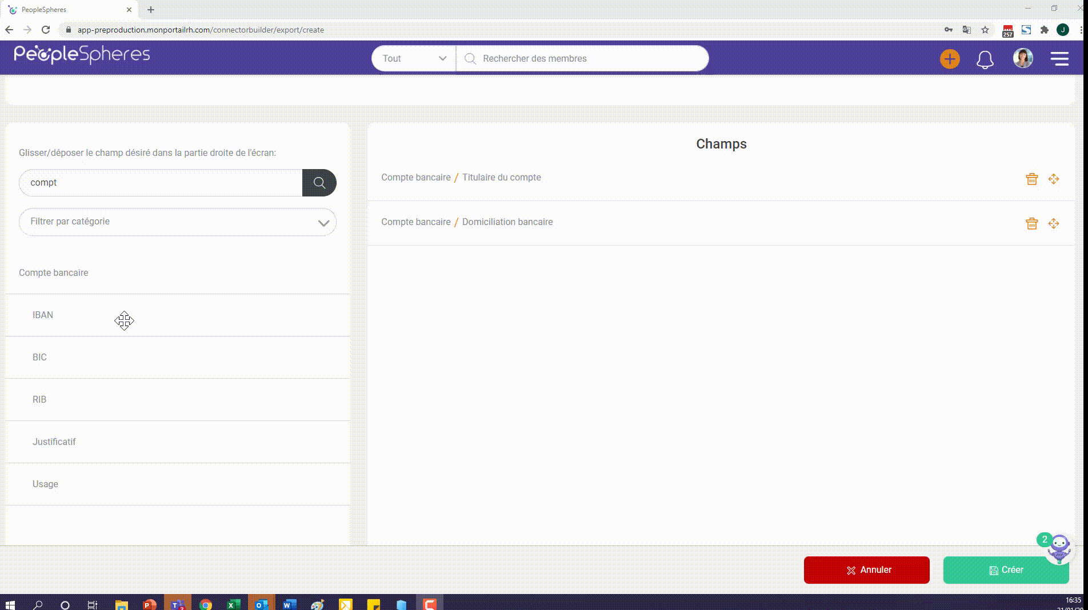This screenshot has width=1088, height=610.
Task: Click the orange plus add button
Action: click(950, 59)
